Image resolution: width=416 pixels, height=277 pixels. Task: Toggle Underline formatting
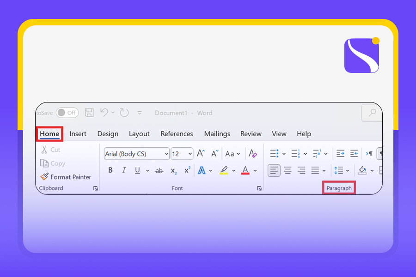point(137,170)
